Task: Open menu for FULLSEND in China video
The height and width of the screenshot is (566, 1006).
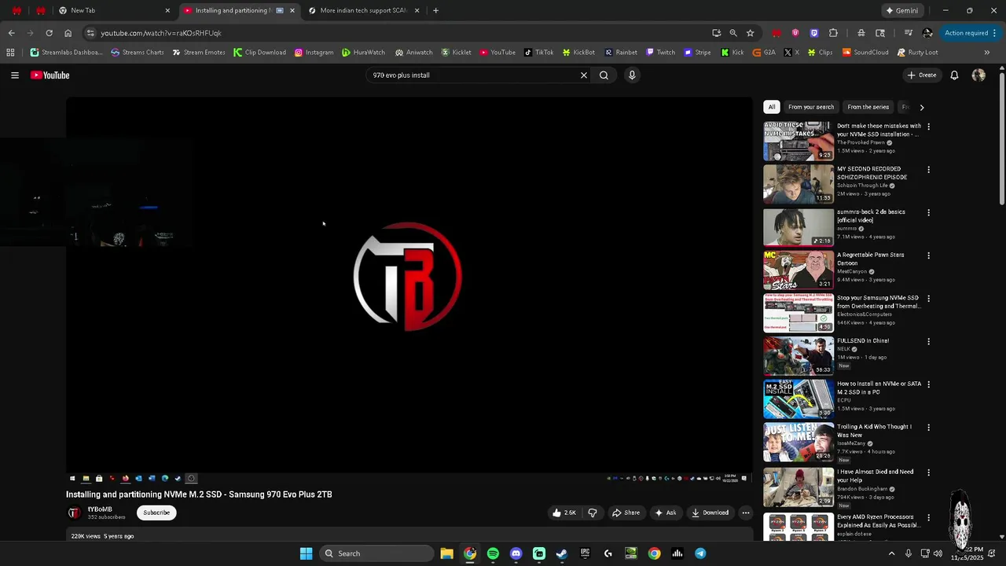Action: (x=928, y=341)
